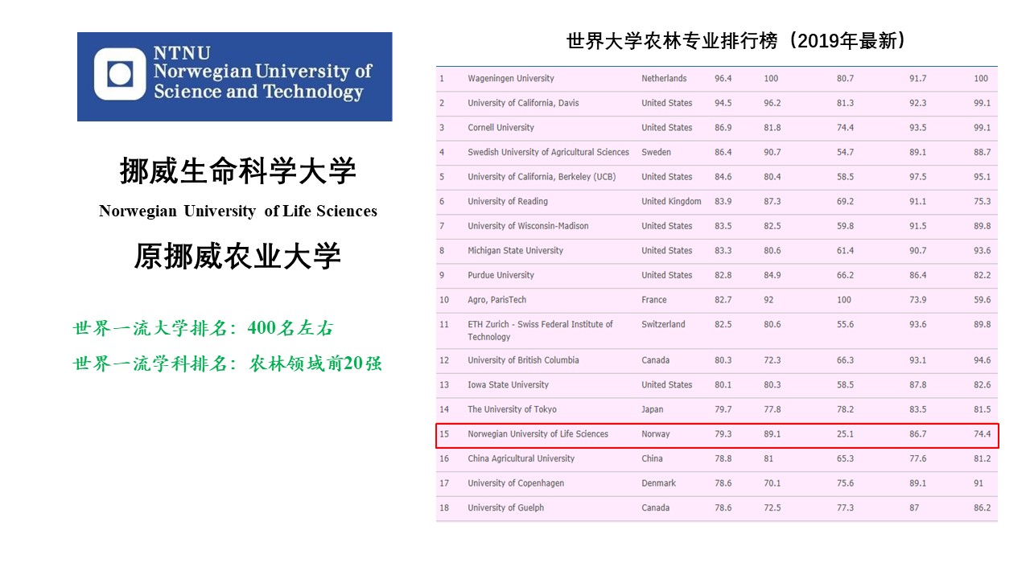Click Iowa State University table cell

coord(508,385)
